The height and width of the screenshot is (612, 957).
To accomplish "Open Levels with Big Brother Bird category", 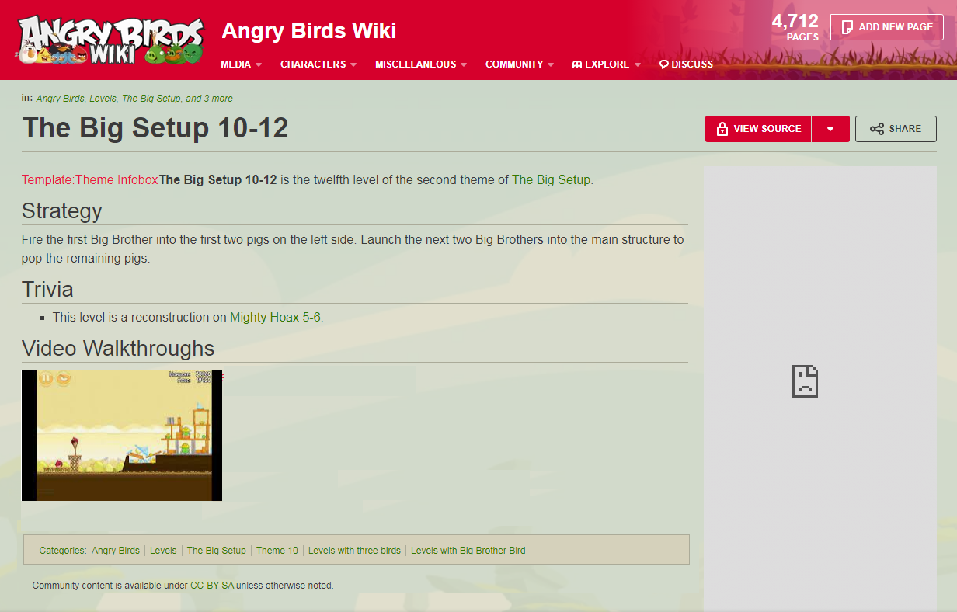I will coord(468,551).
